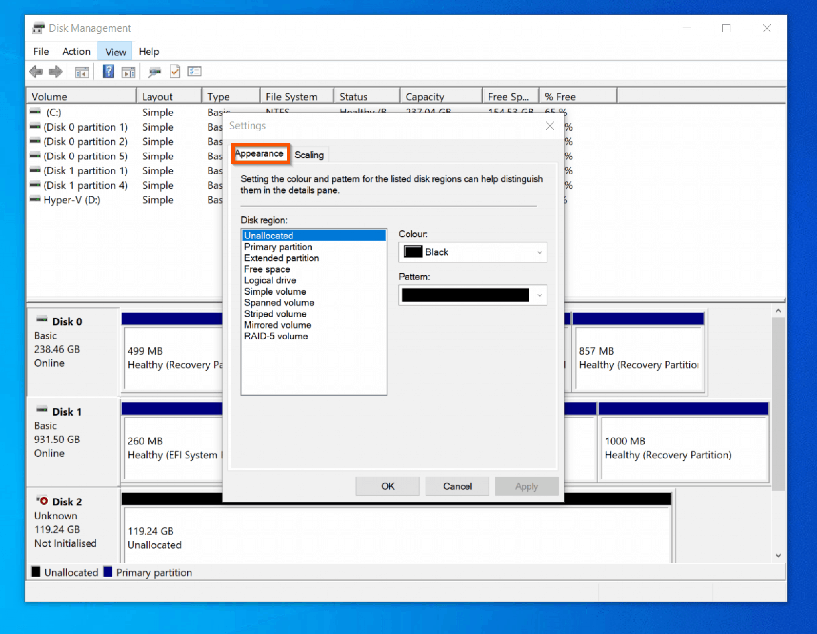817x634 pixels.
Task: Select Free space in Disk region list
Action: (267, 269)
